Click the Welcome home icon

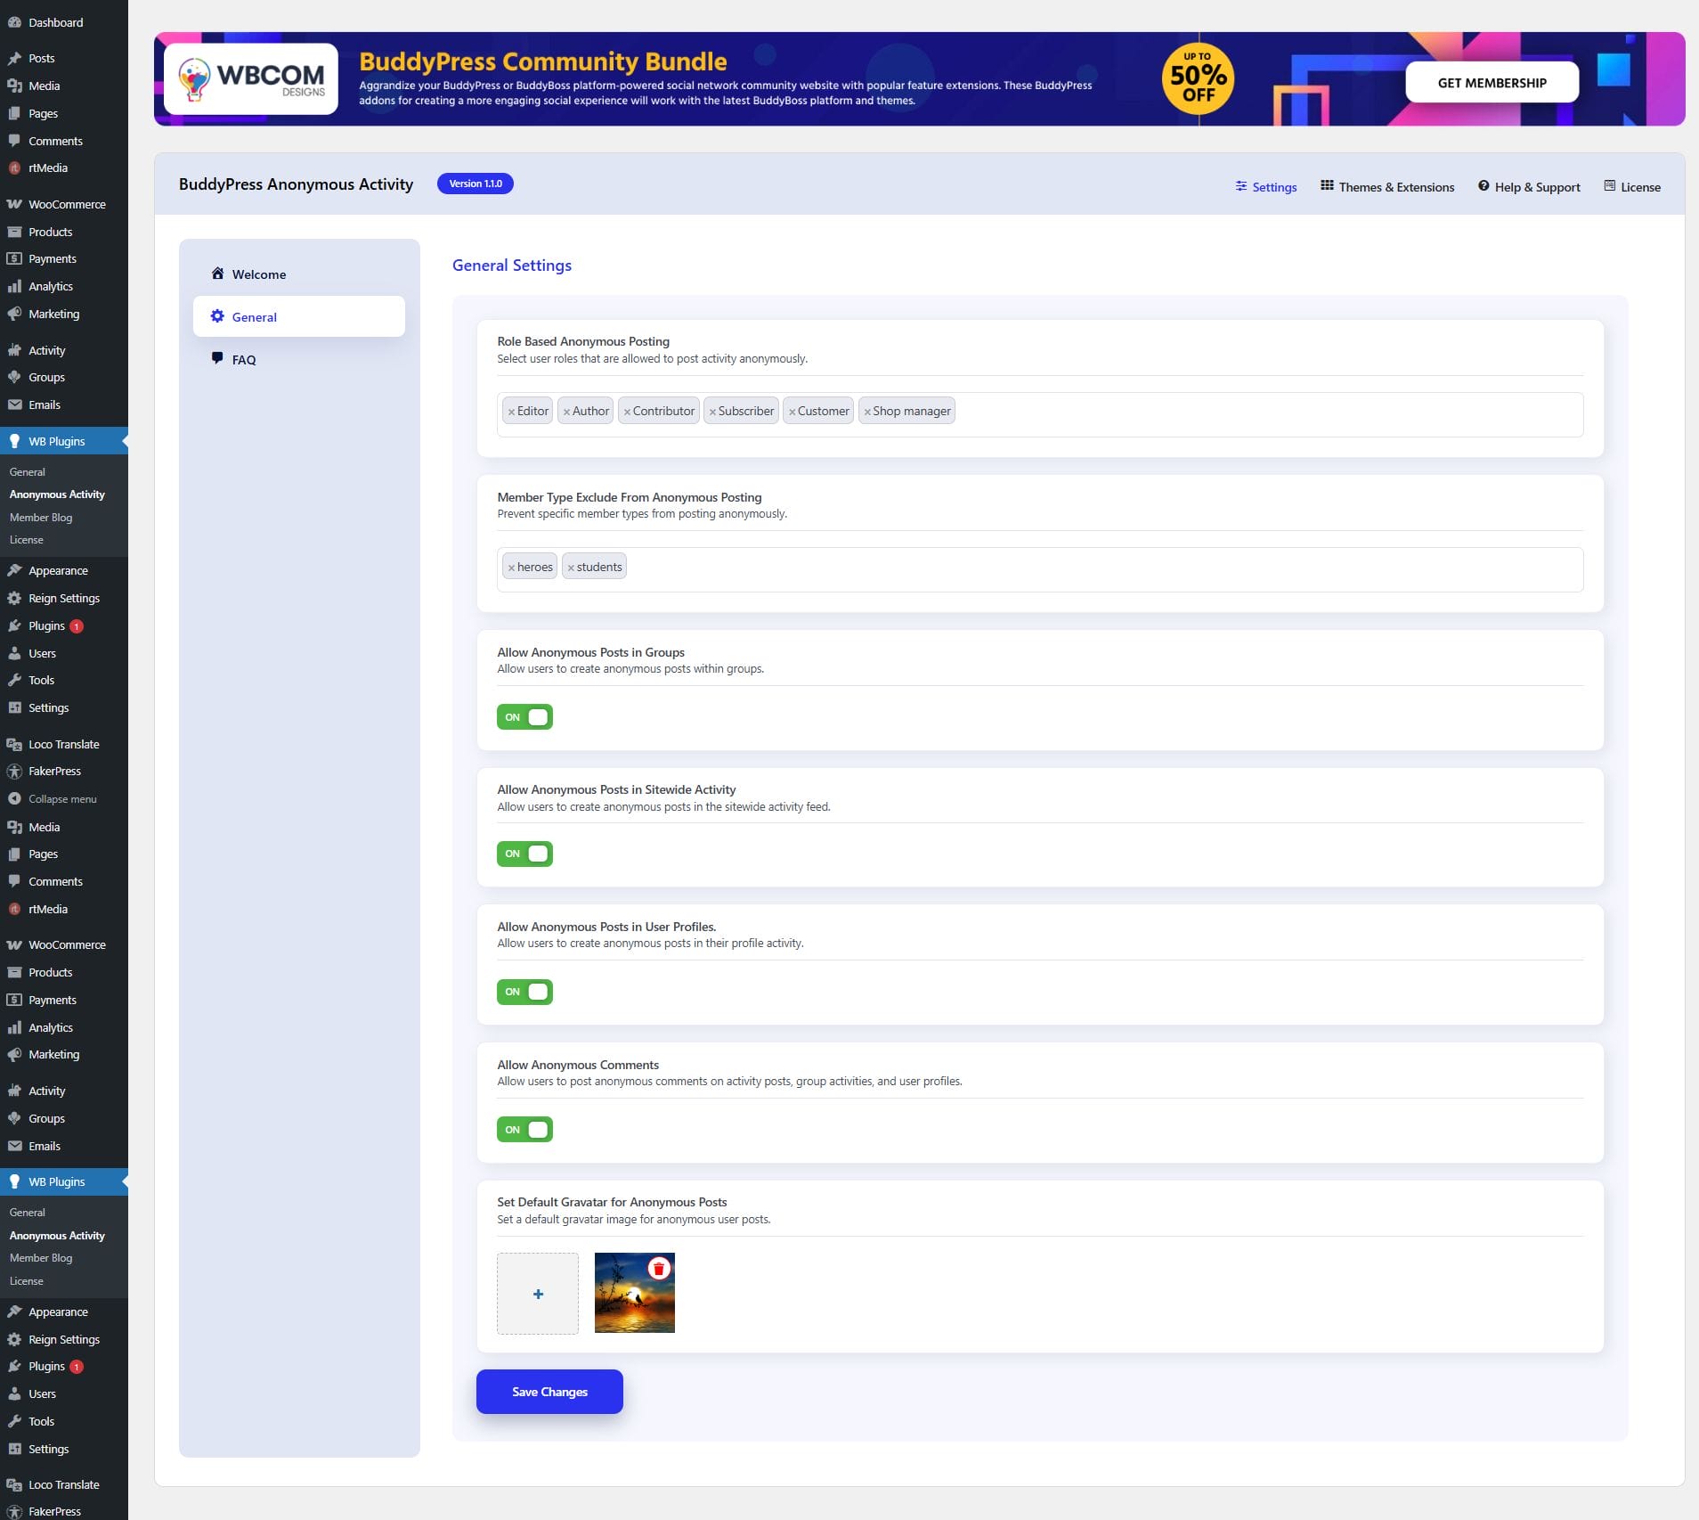point(217,274)
